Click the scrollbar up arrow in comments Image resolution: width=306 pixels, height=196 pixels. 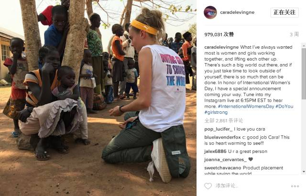(304, 45)
